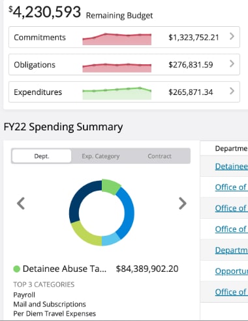Click the Commitments sparkline chart
This screenshot has height=321, width=248.
(117, 39)
